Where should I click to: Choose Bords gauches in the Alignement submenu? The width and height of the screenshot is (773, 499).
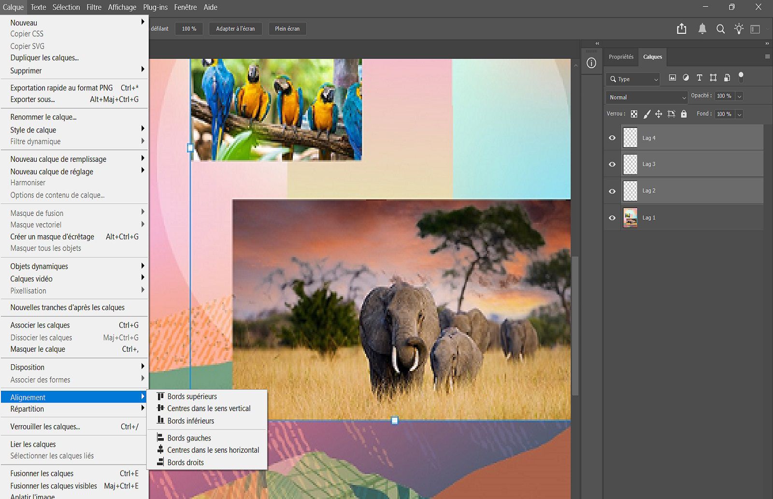(x=189, y=438)
